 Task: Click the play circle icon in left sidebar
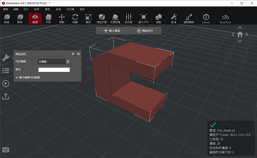(x=6, y=84)
